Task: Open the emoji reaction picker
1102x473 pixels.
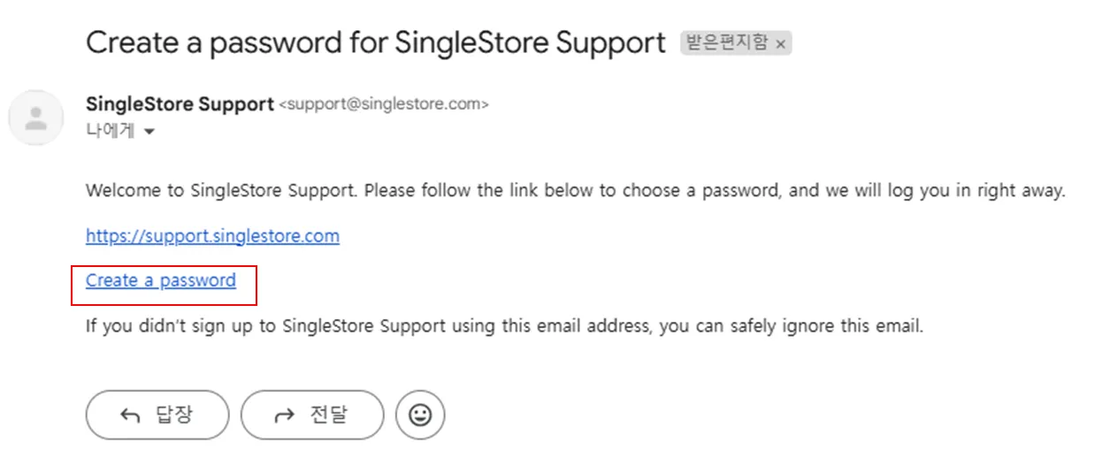Action: [420, 415]
